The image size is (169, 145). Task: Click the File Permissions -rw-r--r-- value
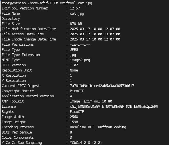(80, 45)
